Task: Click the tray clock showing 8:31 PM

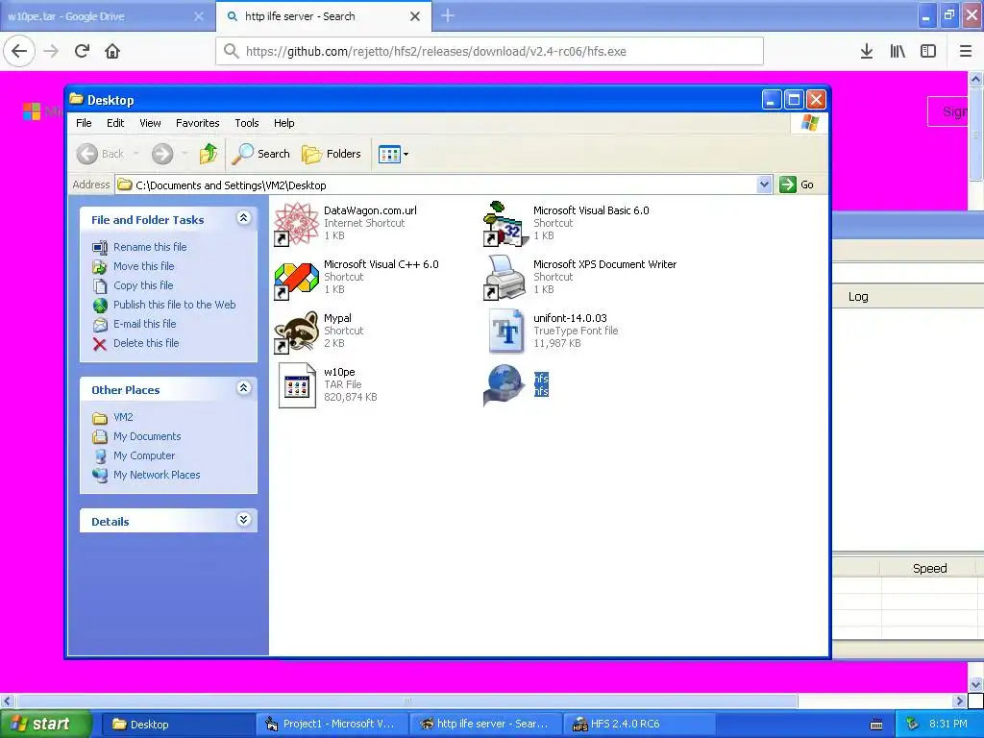Action: (948, 725)
